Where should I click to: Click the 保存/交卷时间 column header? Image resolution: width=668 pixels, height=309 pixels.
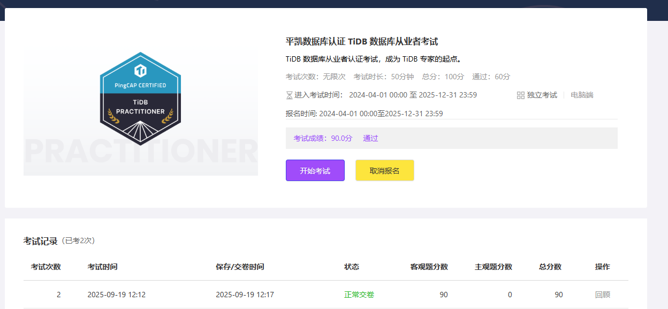tap(240, 267)
